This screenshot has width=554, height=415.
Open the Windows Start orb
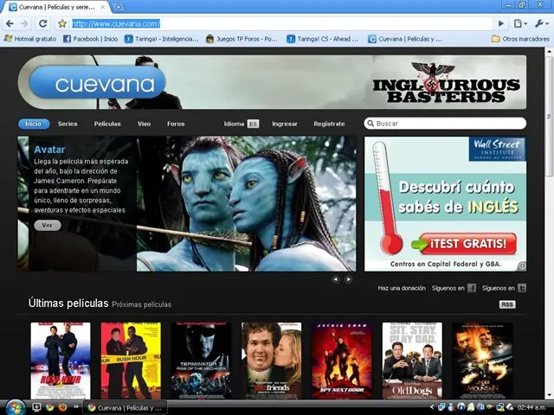[15, 407]
